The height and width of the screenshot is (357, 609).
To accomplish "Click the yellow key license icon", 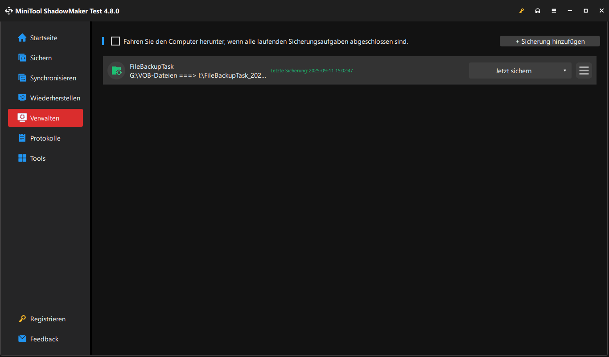I will point(522,10).
